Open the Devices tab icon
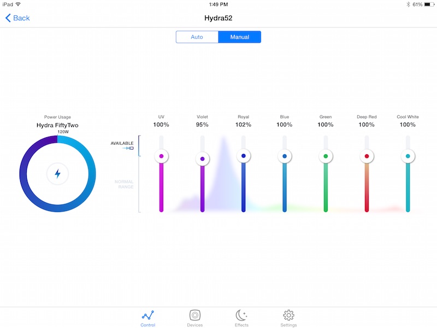The height and width of the screenshot is (328, 437). click(195, 315)
